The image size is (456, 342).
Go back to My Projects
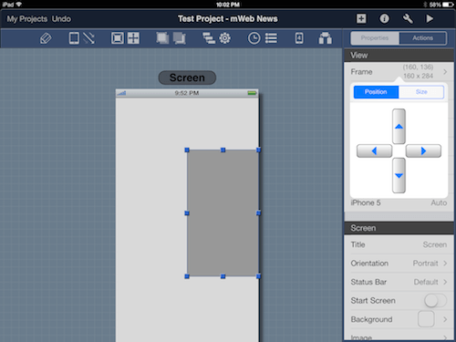[27, 19]
